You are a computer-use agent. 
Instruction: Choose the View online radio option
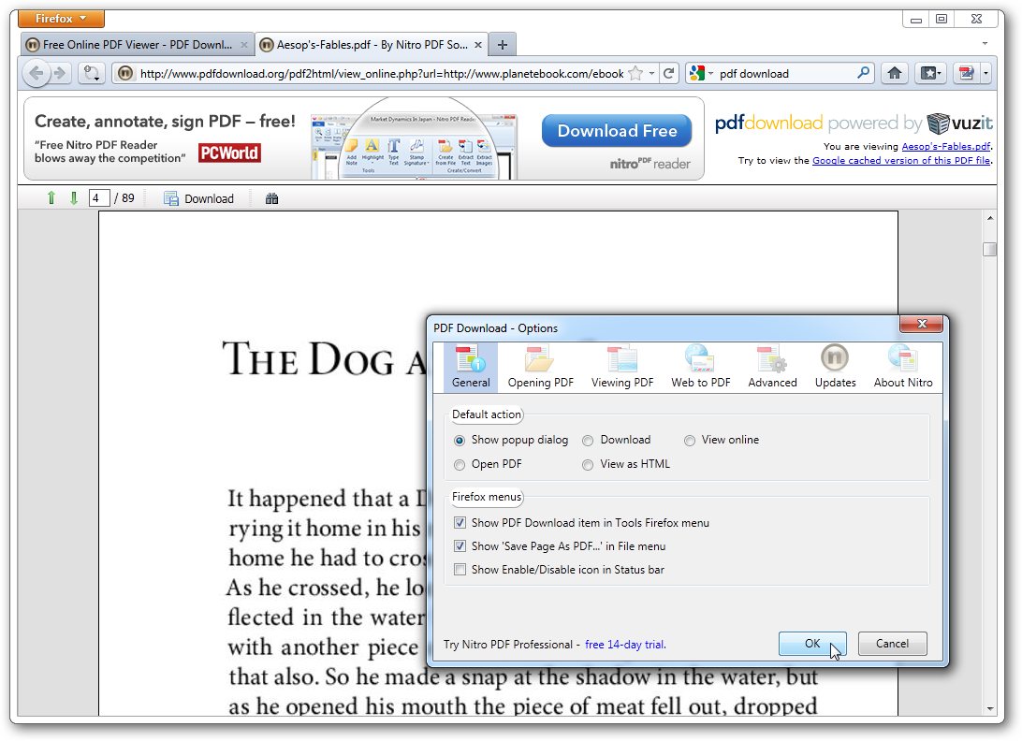coord(690,440)
